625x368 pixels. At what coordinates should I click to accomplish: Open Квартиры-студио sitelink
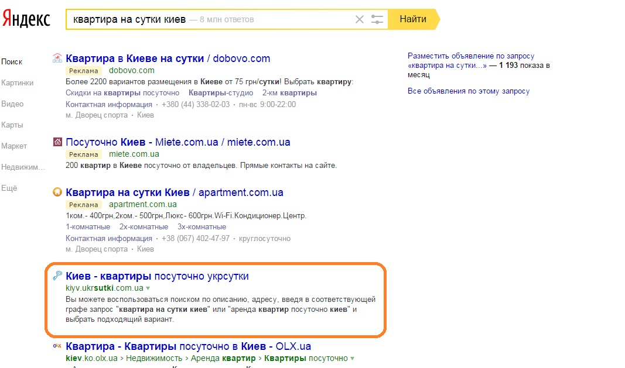coord(221,93)
